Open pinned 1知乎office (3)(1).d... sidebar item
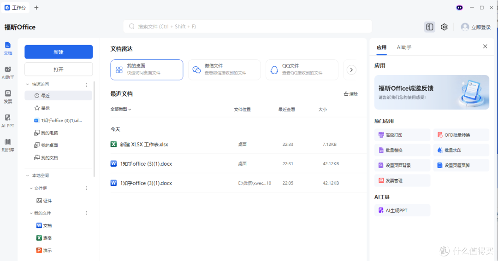This screenshot has height=261, width=498. [59, 120]
